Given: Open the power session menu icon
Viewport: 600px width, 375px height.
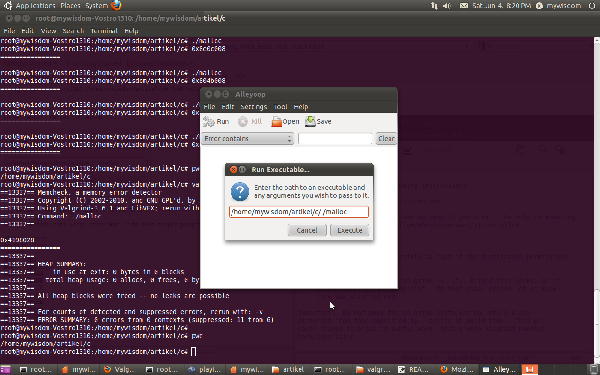Looking at the screenshot, I should [x=592, y=6].
